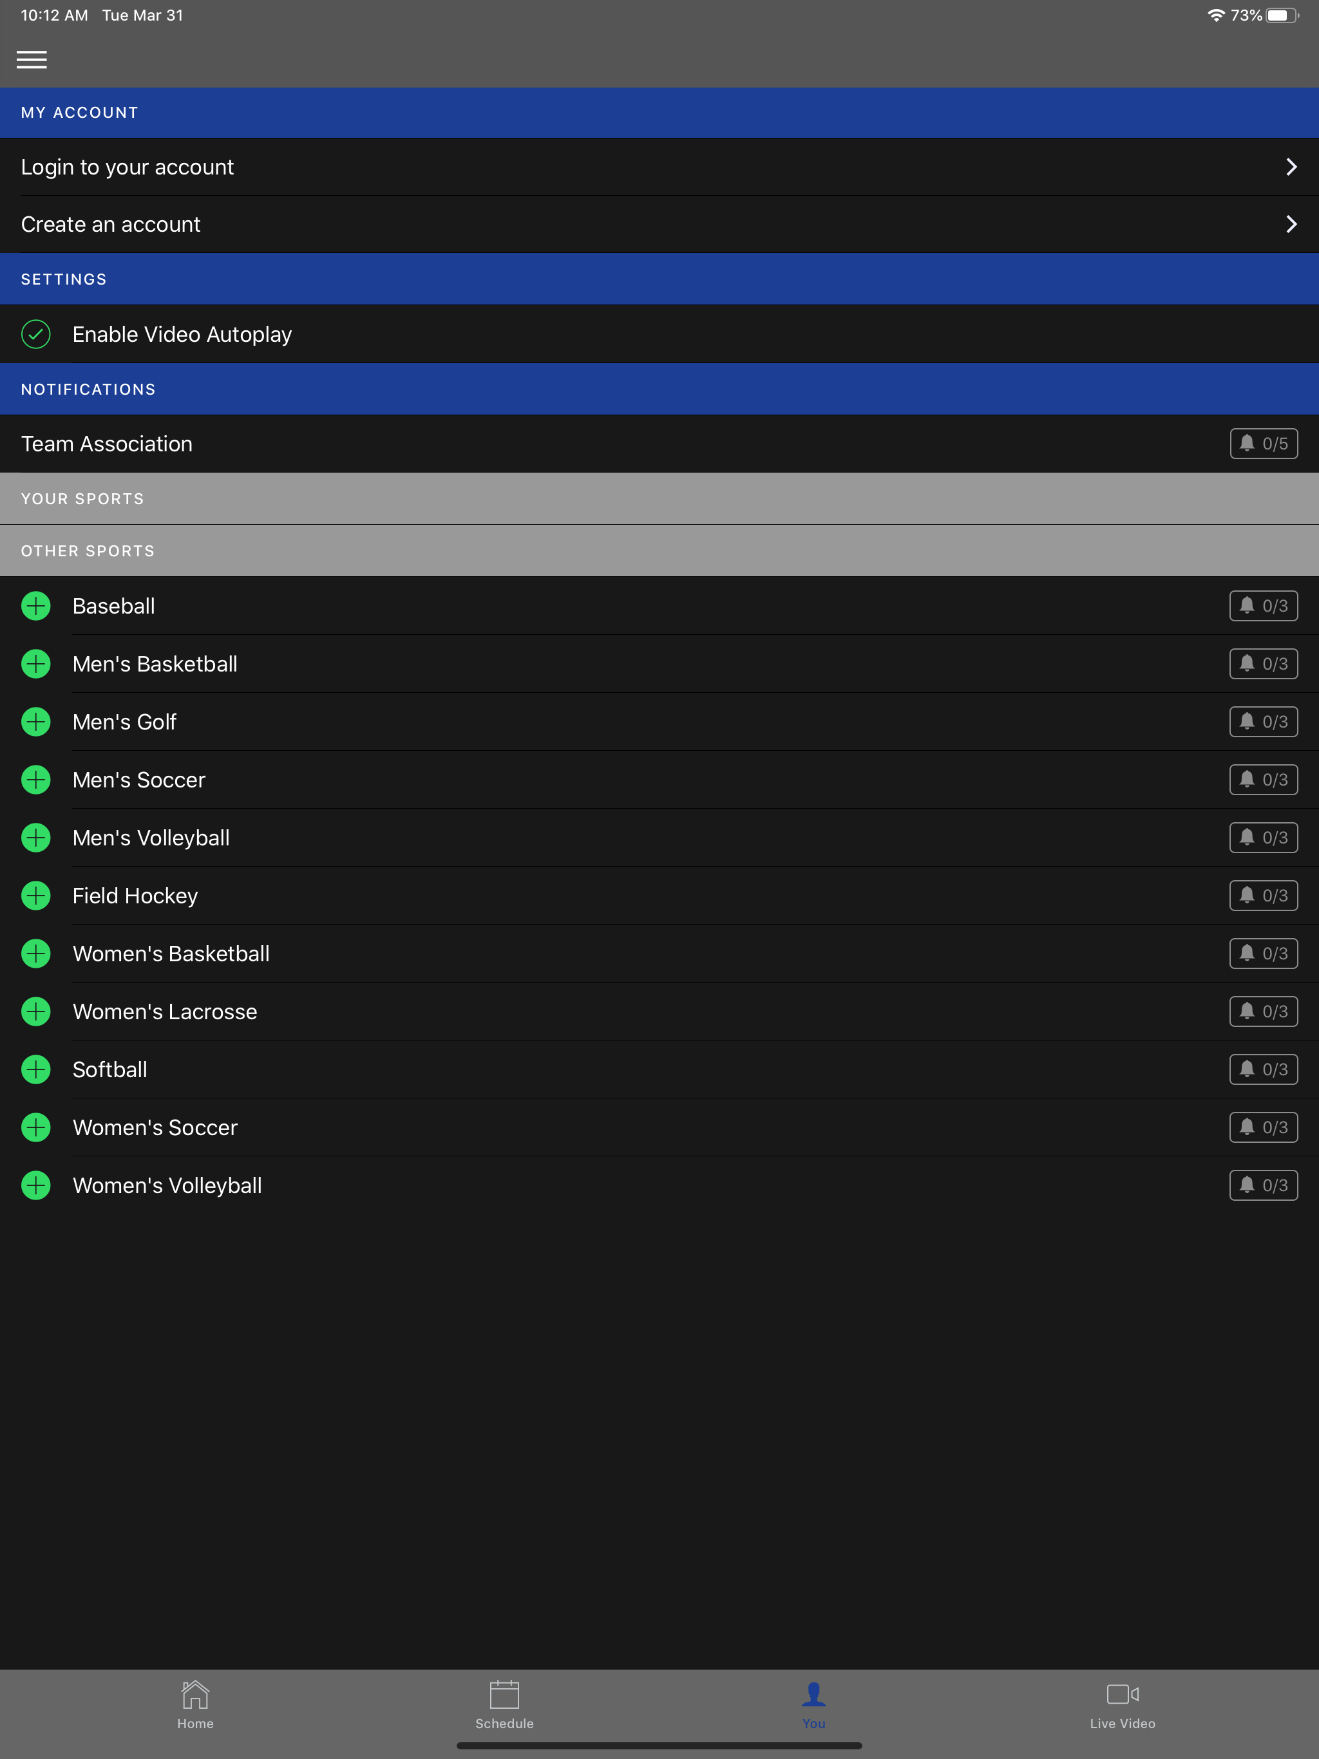The height and width of the screenshot is (1759, 1319).
Task: Go to the Home tab
Action: (195, 1705)
